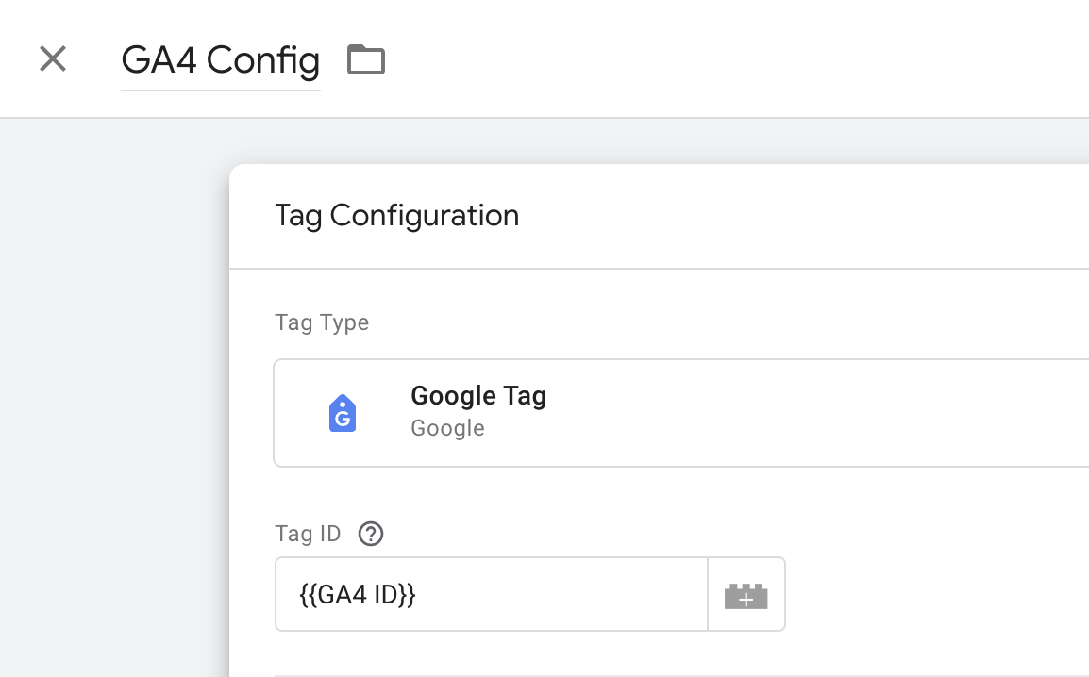
Task: Click the Tag ID label text
Action: click(x=308, y=534)
